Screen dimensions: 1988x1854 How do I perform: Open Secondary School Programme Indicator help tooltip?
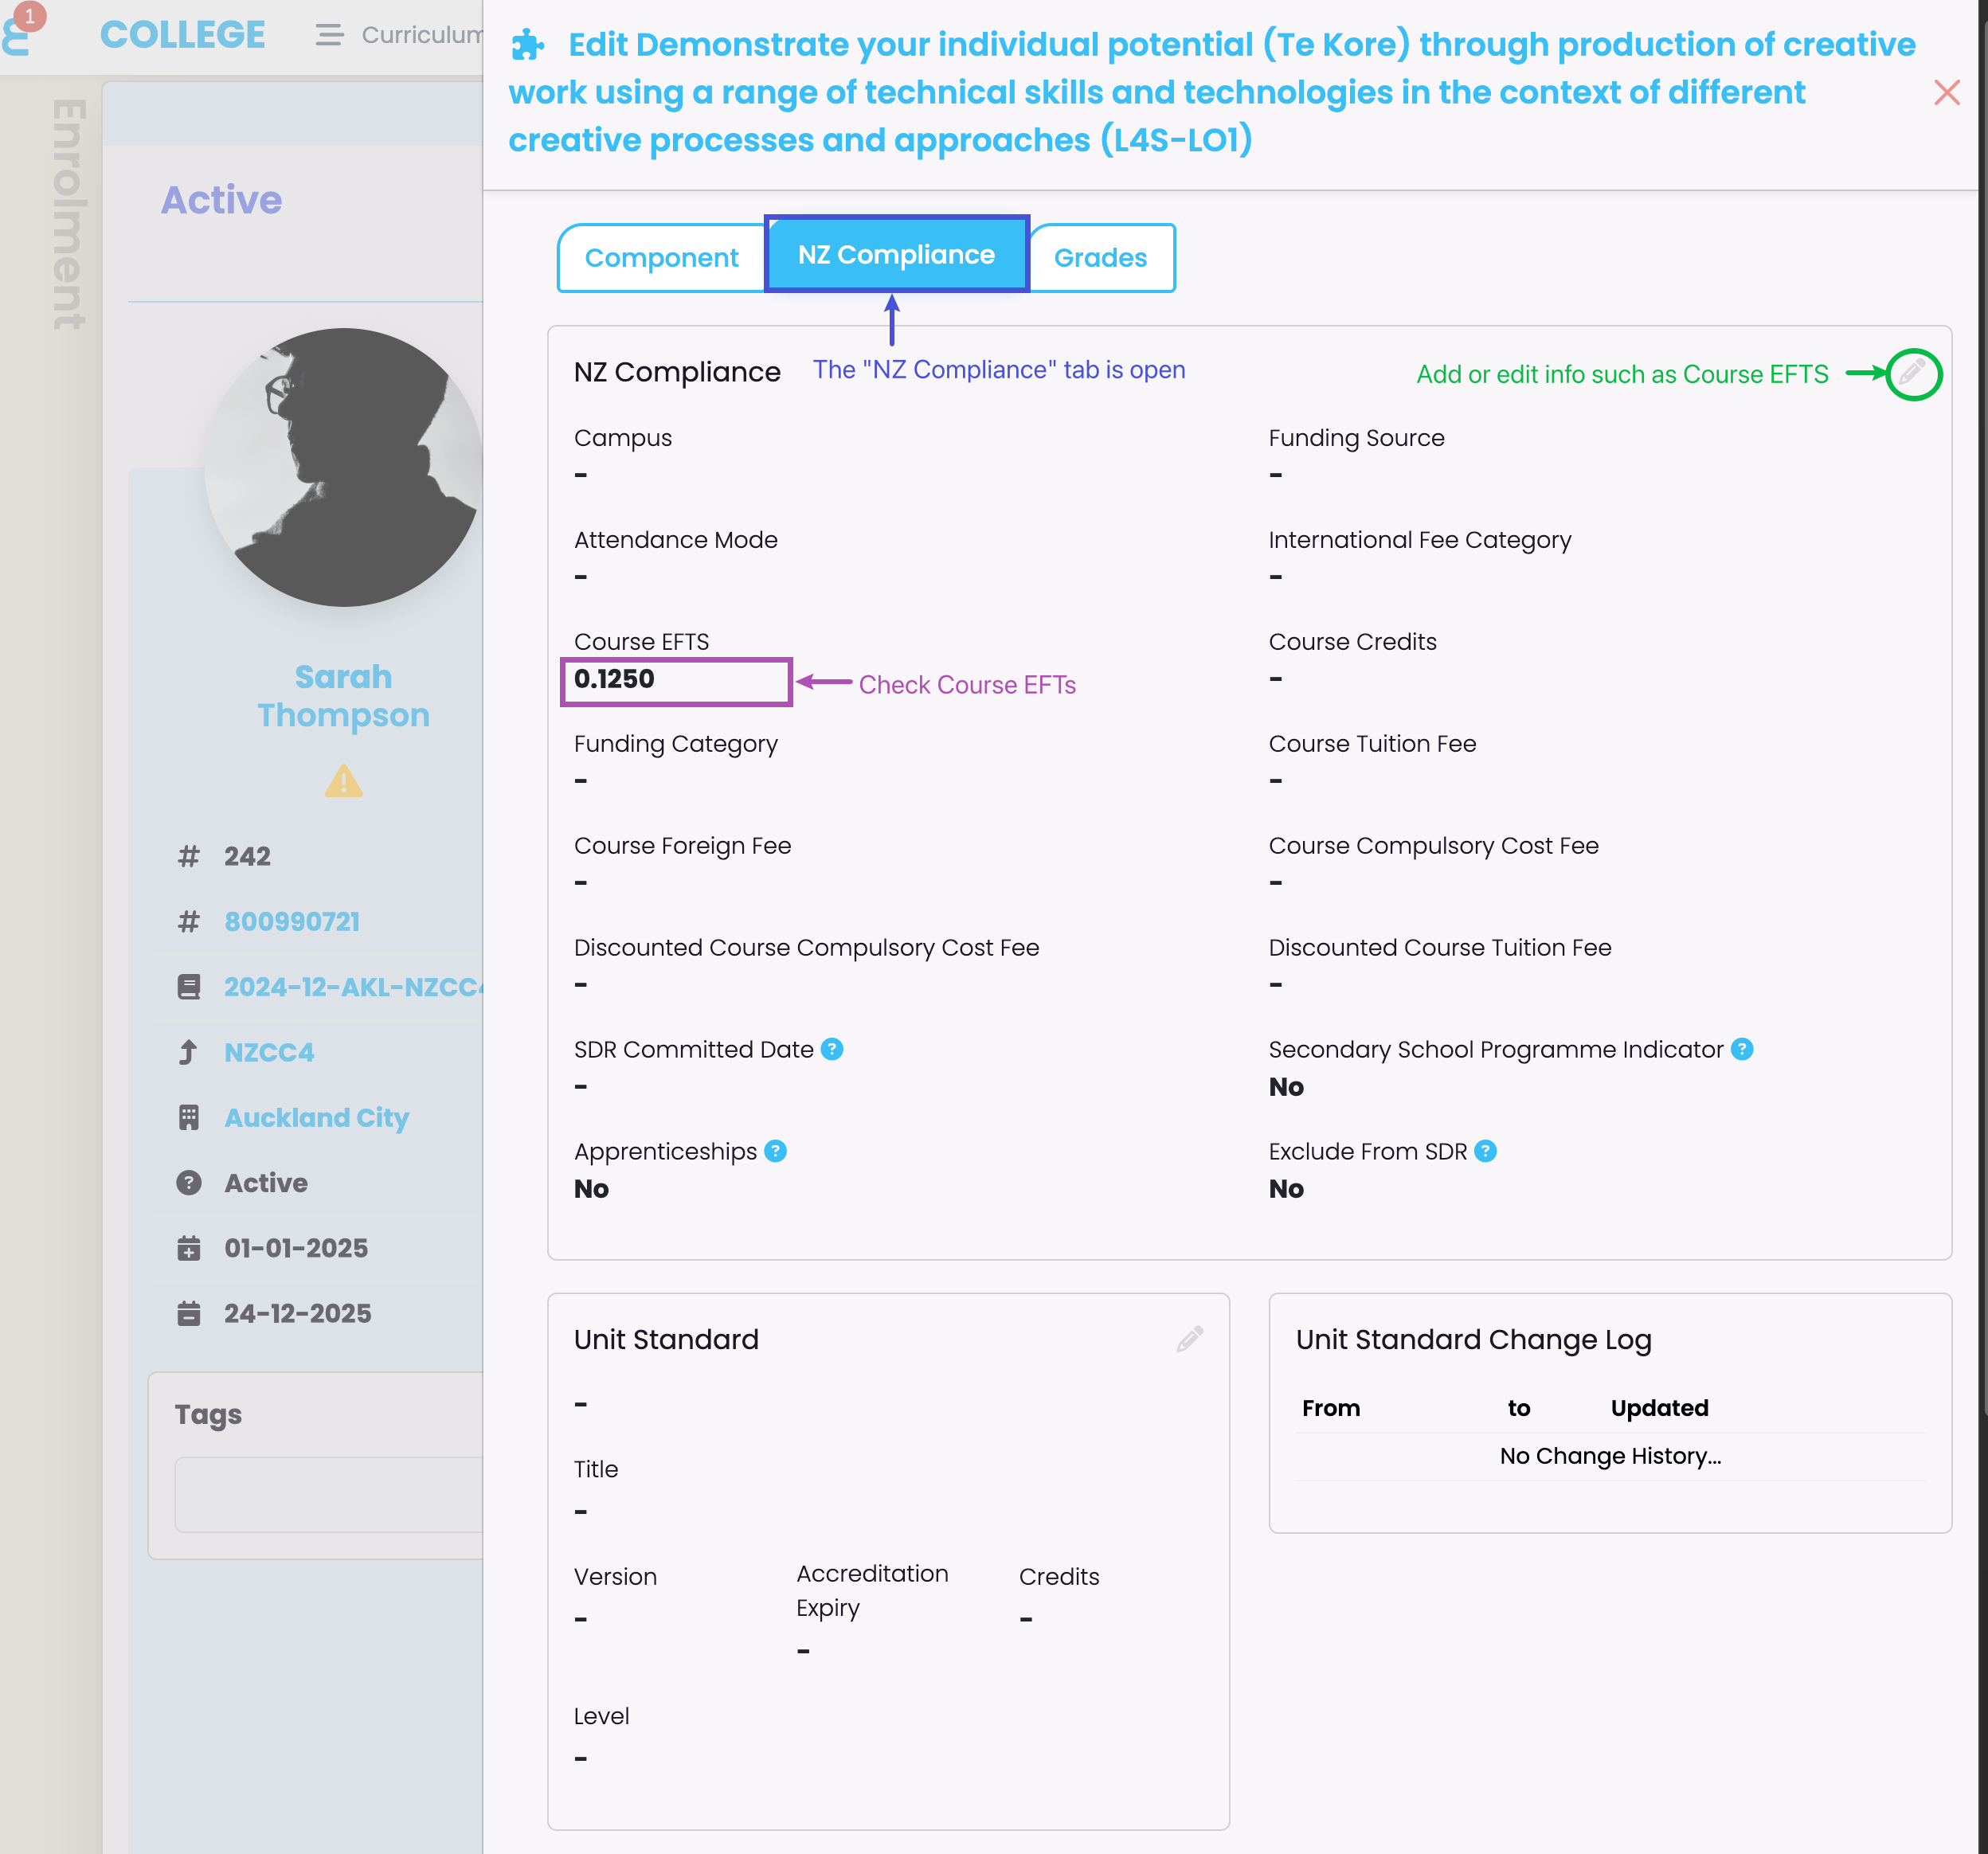1742,1049
